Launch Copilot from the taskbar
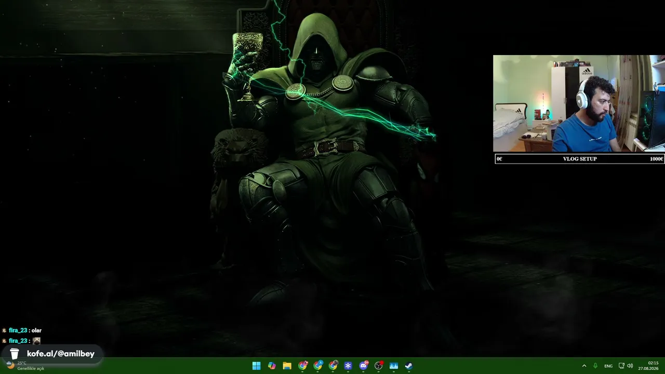The width and height of the screenshot is (665, 374). click(x=272, y=366)
